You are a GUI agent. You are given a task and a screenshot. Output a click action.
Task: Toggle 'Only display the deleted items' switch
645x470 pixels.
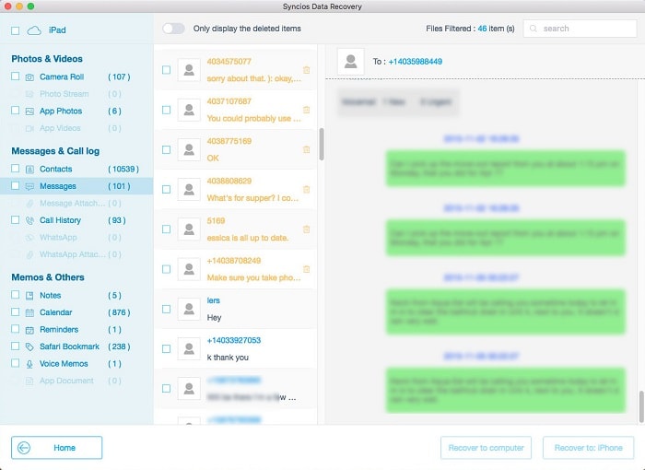click(173, 29)
